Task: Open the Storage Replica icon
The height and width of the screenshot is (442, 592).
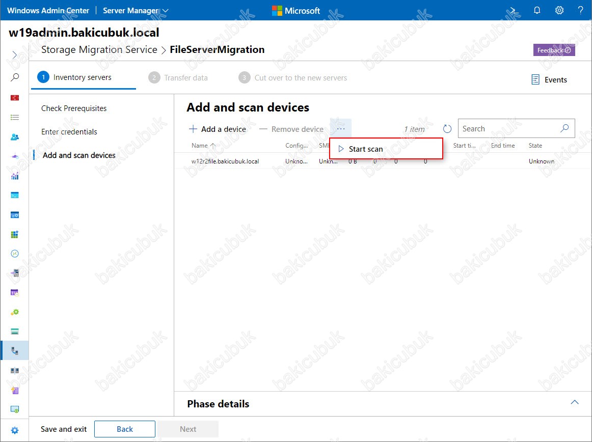Action: click(x=15, y=371)
